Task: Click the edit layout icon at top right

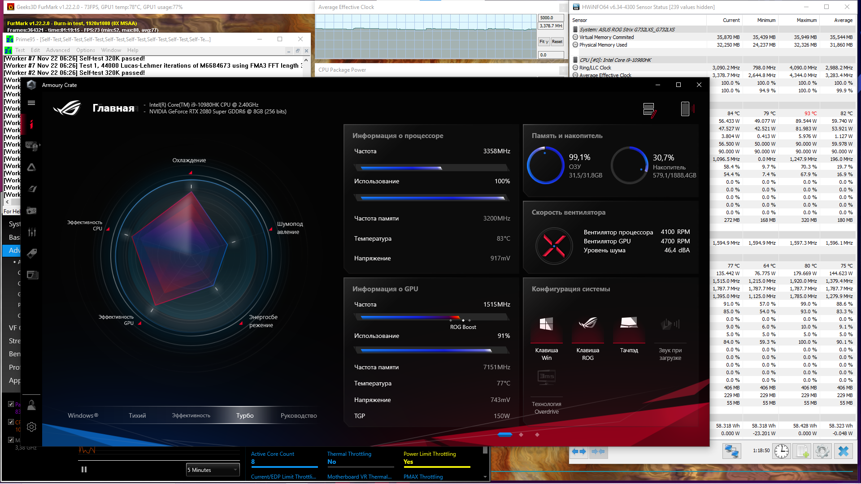Action: 649,110
